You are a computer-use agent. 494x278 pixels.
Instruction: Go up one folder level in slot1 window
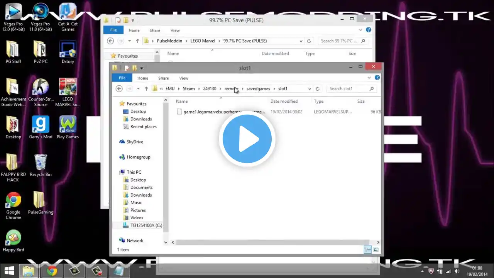click(x=146, y=89)
